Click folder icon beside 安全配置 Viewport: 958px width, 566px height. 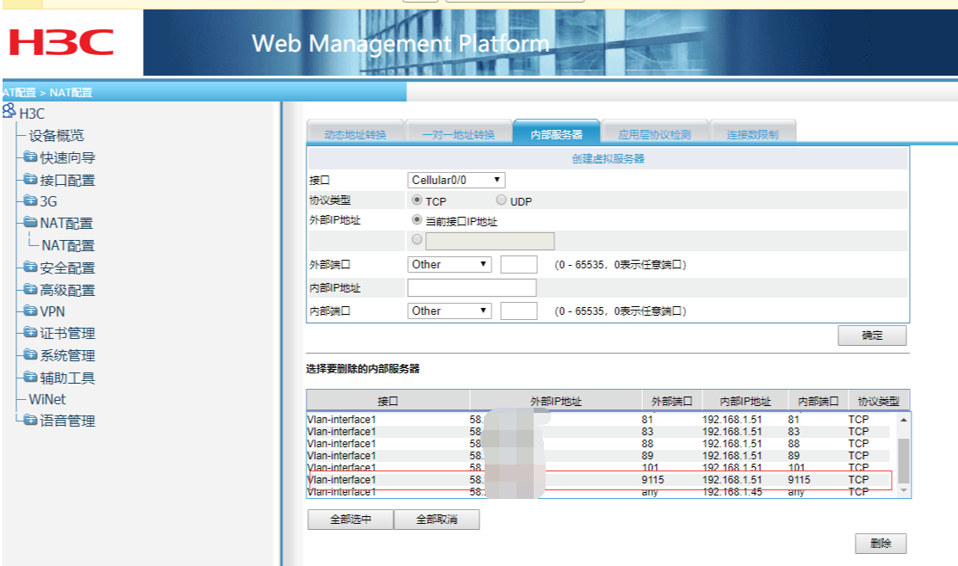(x=30, y=267)
